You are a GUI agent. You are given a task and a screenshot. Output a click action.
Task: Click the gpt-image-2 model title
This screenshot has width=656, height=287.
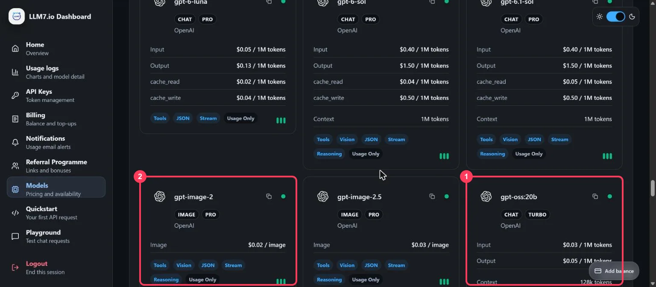[193, 197]
